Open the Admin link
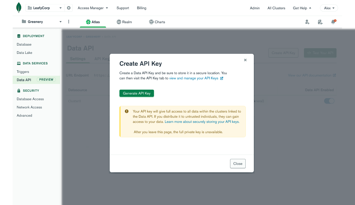This screenshot has width=355, height=205. coord(255,8)
